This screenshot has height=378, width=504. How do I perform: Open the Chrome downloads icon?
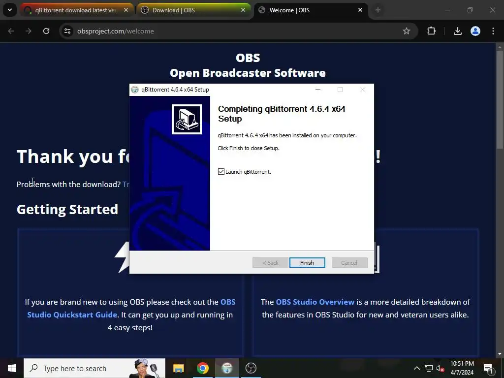coord(457,31)
